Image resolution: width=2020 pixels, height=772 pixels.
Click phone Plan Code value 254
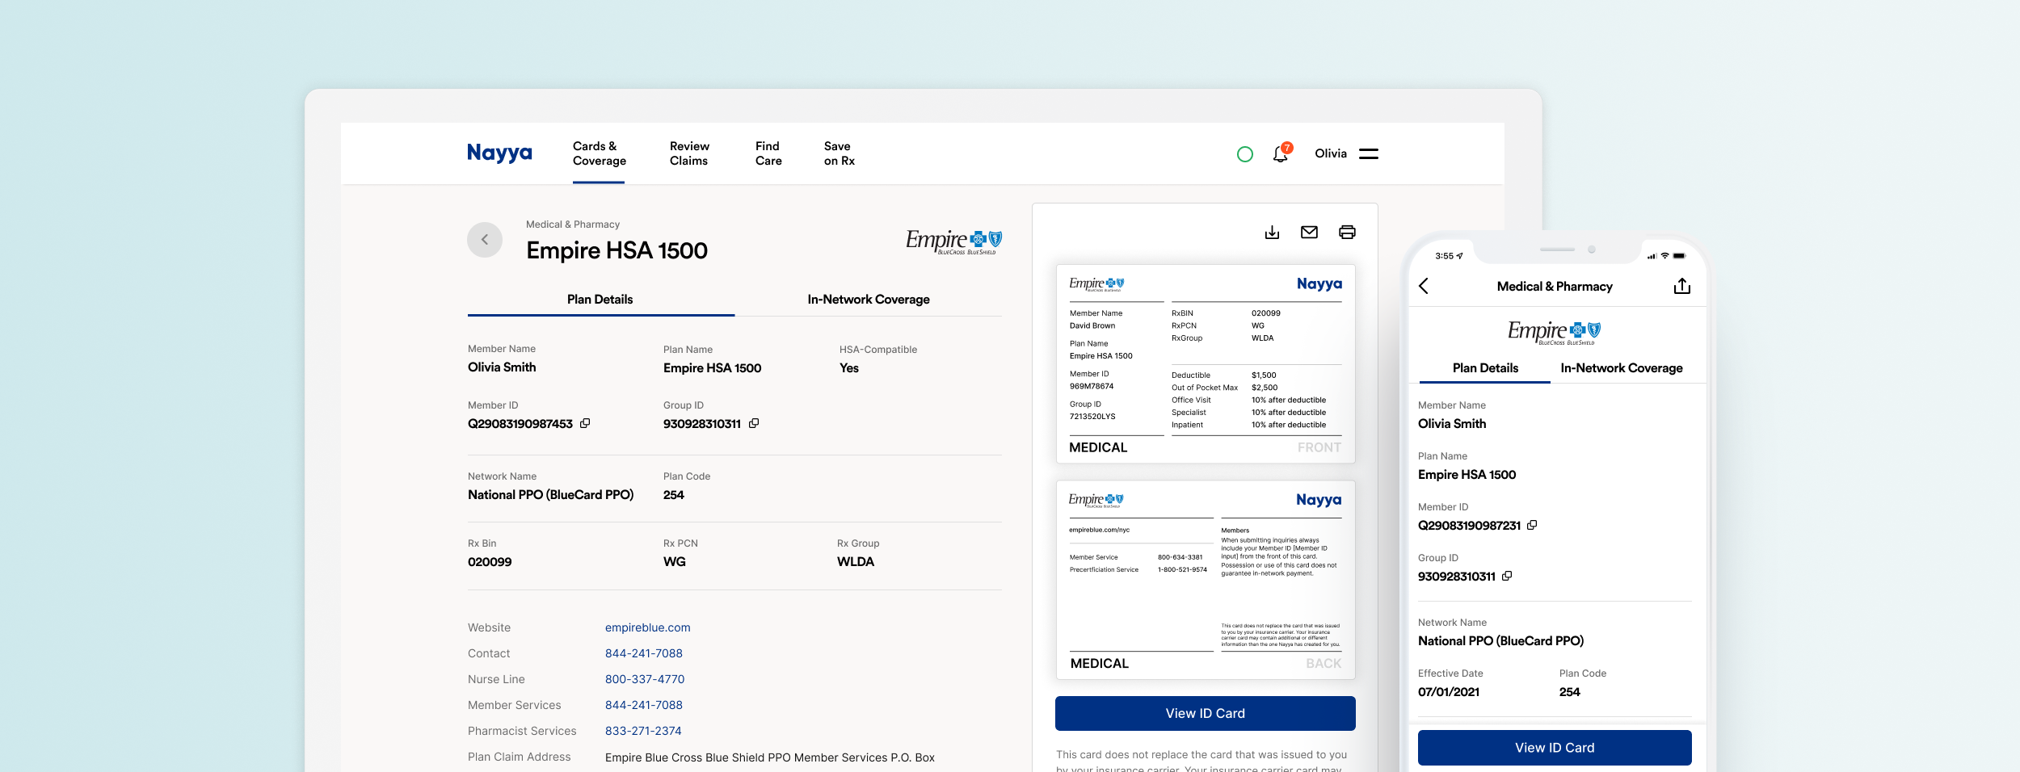click(1569, 692)
